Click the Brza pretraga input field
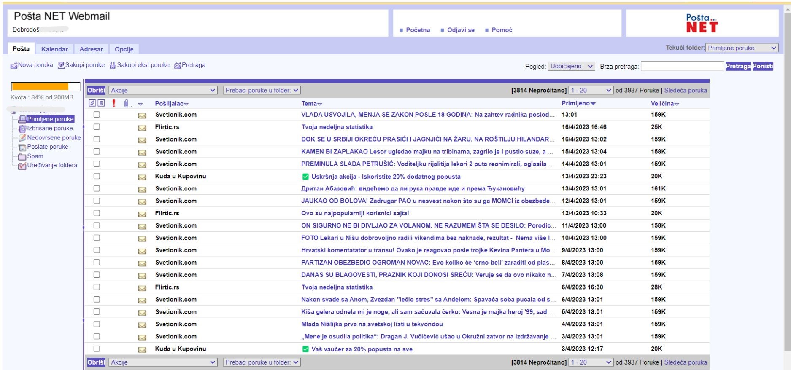Viewport: 791px width, 370px height. point(682,66)
